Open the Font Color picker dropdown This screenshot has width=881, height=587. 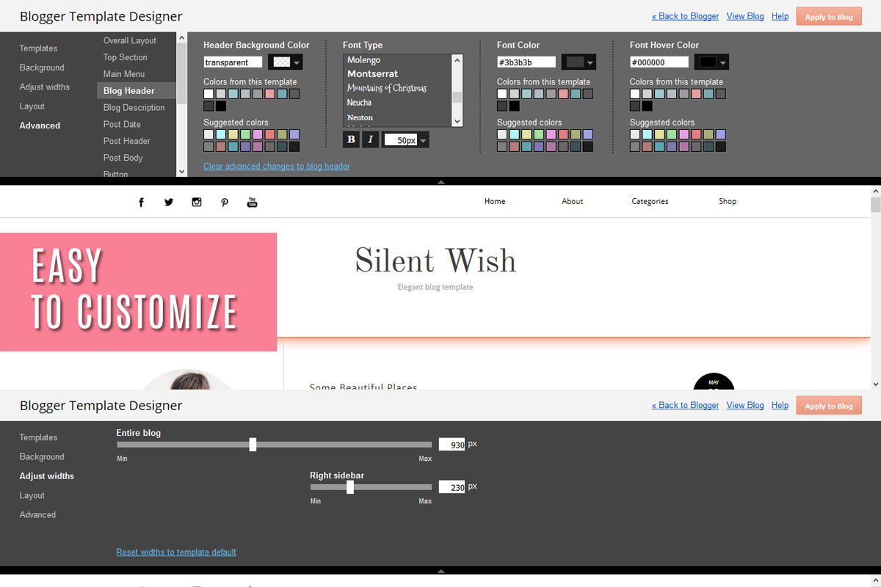coord(579,62)
